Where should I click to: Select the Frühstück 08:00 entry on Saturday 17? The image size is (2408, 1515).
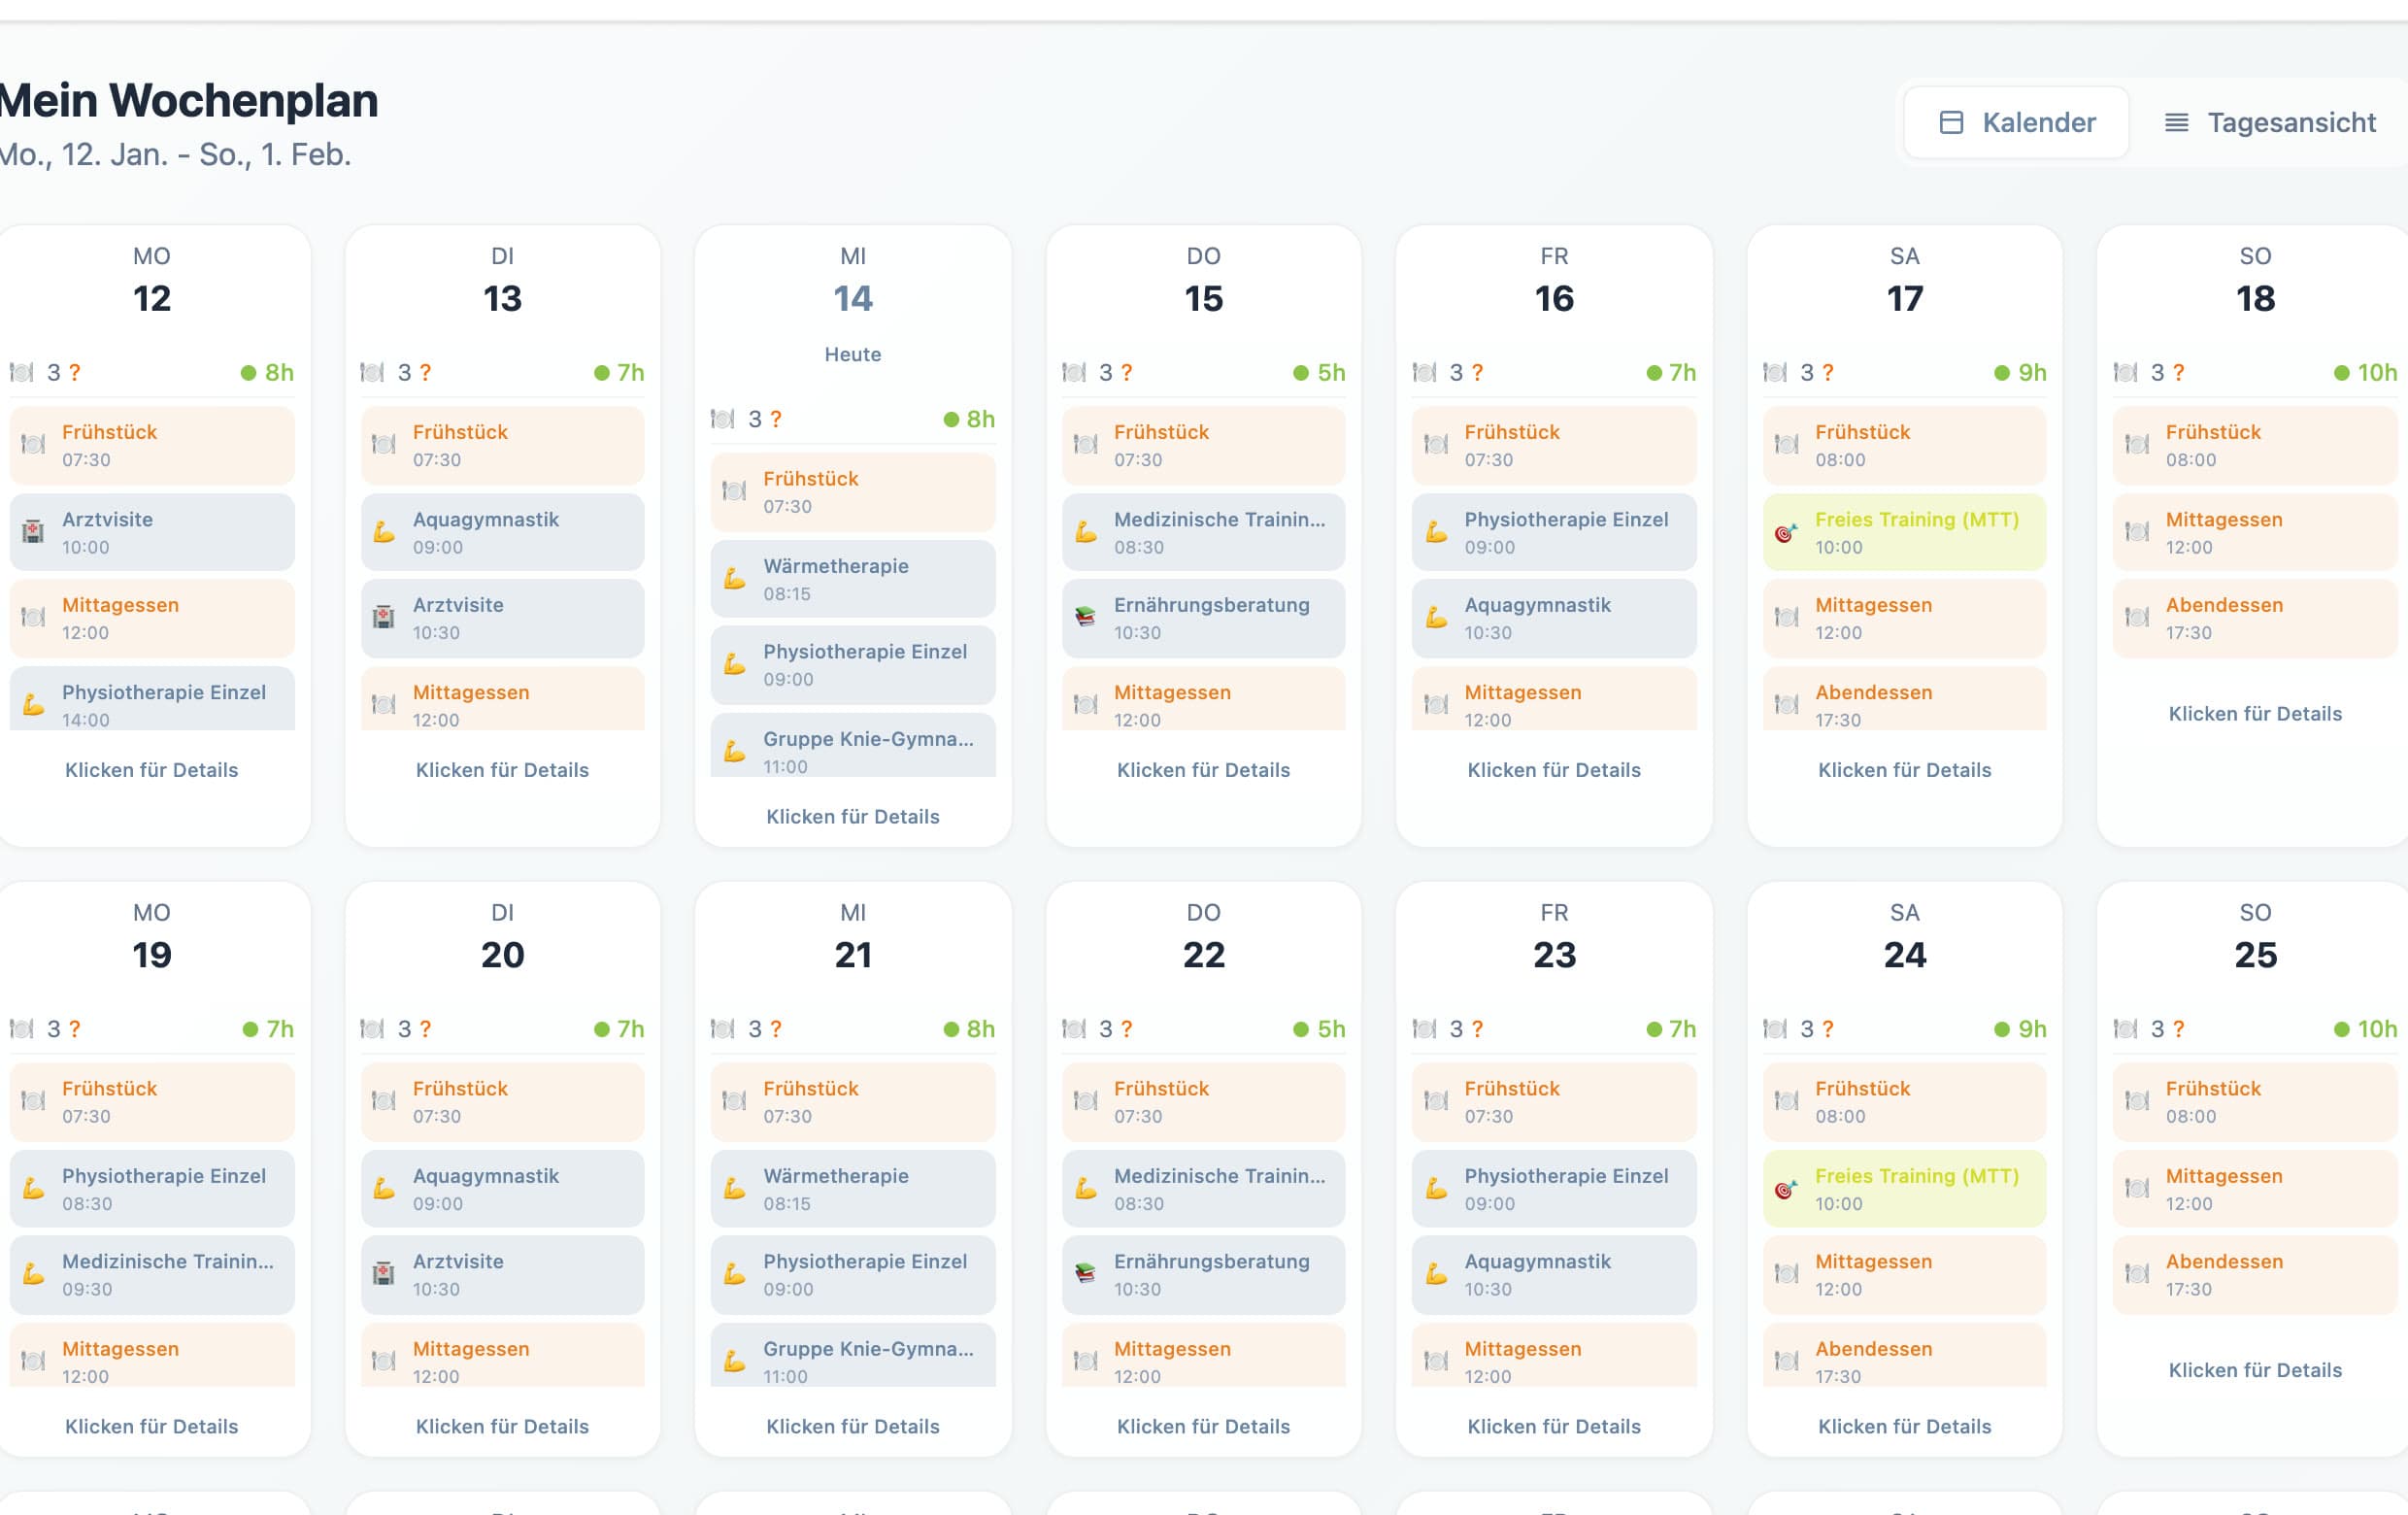click(x=1904, y=446)
